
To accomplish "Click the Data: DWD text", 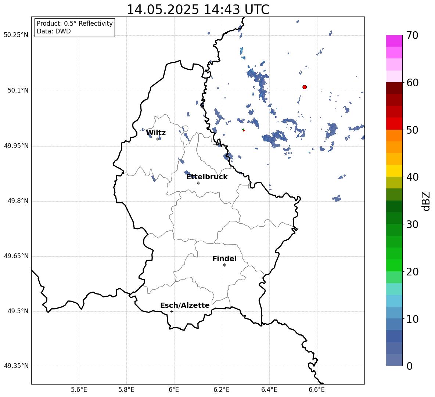I will 54,31.
